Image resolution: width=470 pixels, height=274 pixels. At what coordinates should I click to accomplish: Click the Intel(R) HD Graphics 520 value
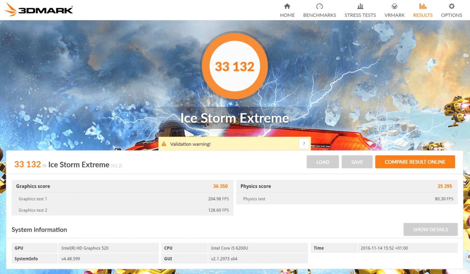[x=85, y=248]
